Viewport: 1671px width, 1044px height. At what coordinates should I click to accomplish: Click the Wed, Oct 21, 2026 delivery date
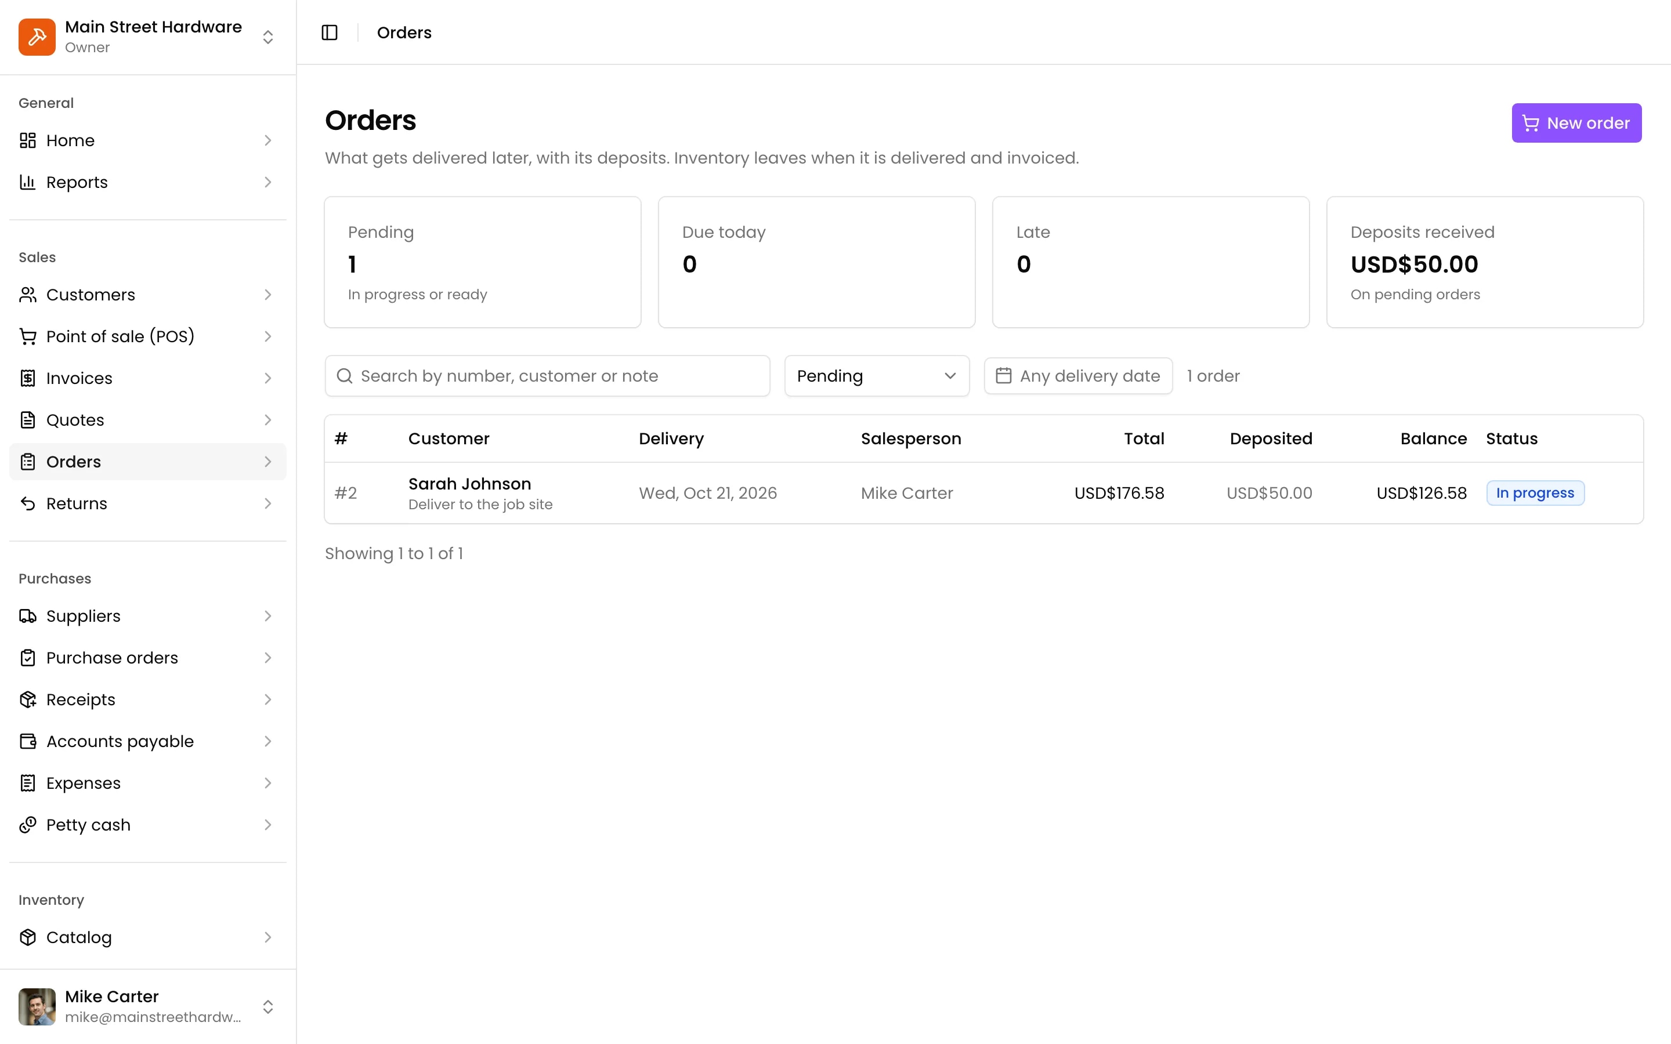[x=708, y=493]
